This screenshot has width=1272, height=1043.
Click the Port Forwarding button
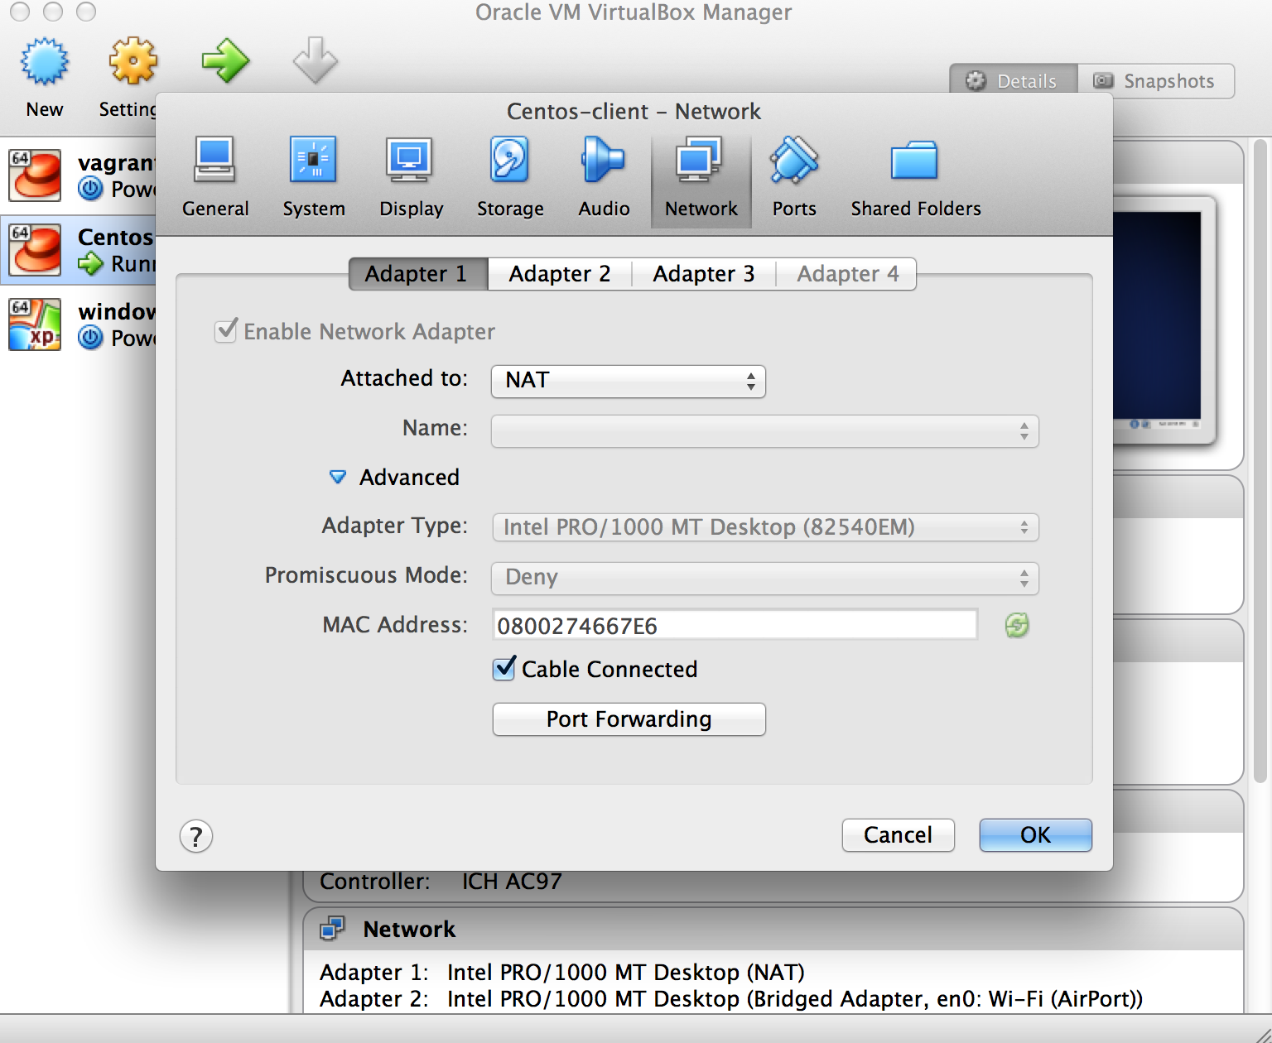(629, 719)
